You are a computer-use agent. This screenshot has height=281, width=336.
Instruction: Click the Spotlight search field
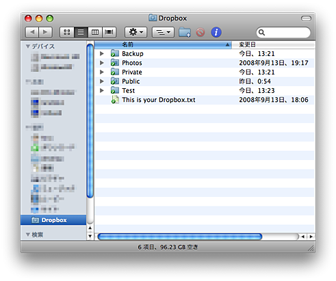point(283,32)
